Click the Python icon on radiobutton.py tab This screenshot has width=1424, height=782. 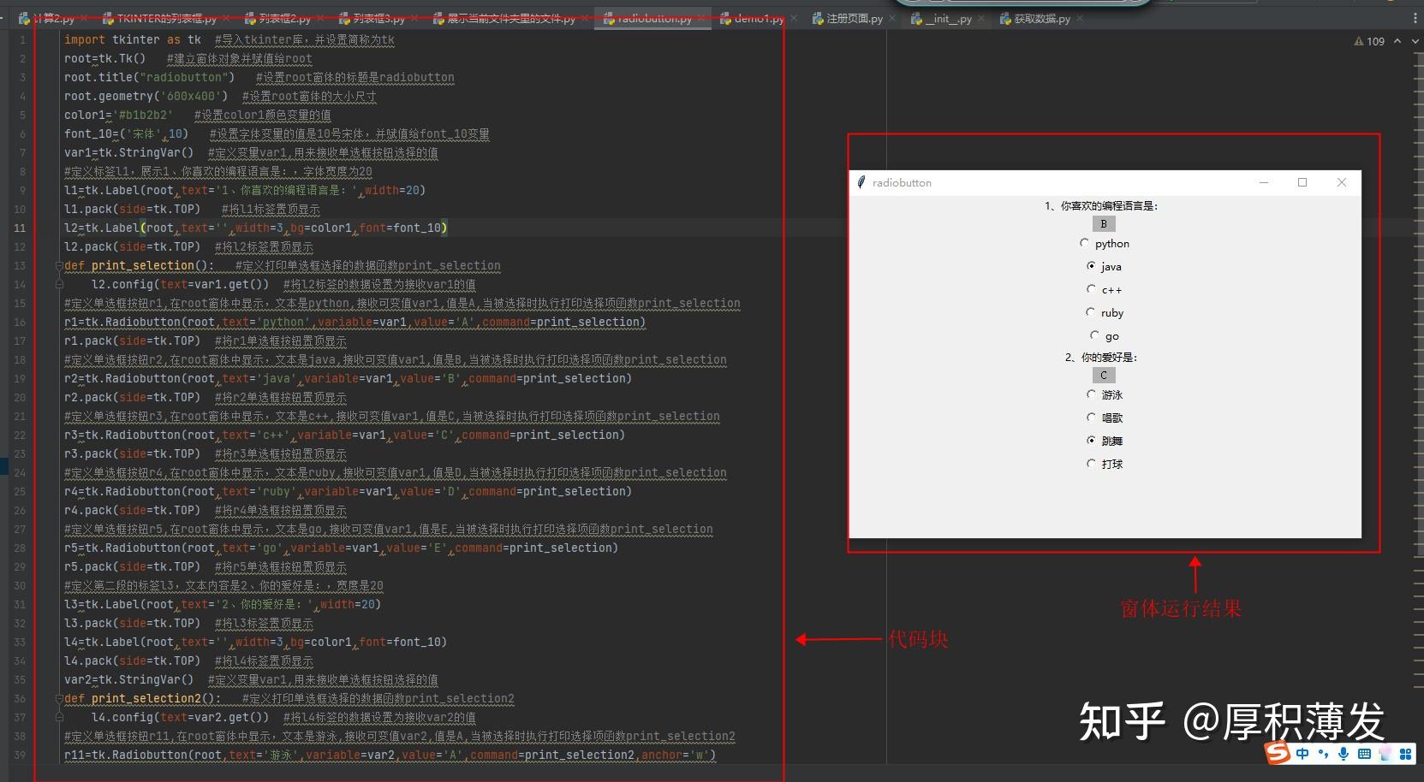pos(608,18)
